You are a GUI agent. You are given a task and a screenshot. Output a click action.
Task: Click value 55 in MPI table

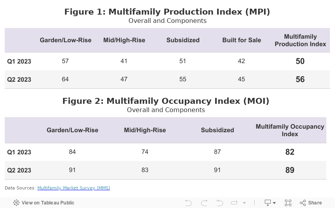coord(182,79)
